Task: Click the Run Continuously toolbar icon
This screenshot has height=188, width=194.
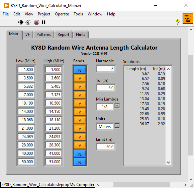Action: [x=28, y=22]
